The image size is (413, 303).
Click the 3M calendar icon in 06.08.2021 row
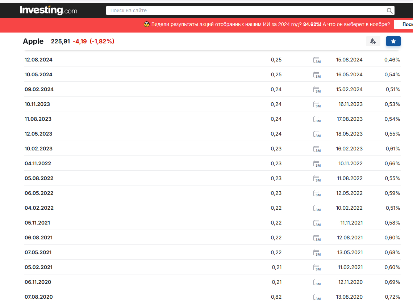point(317,238)
